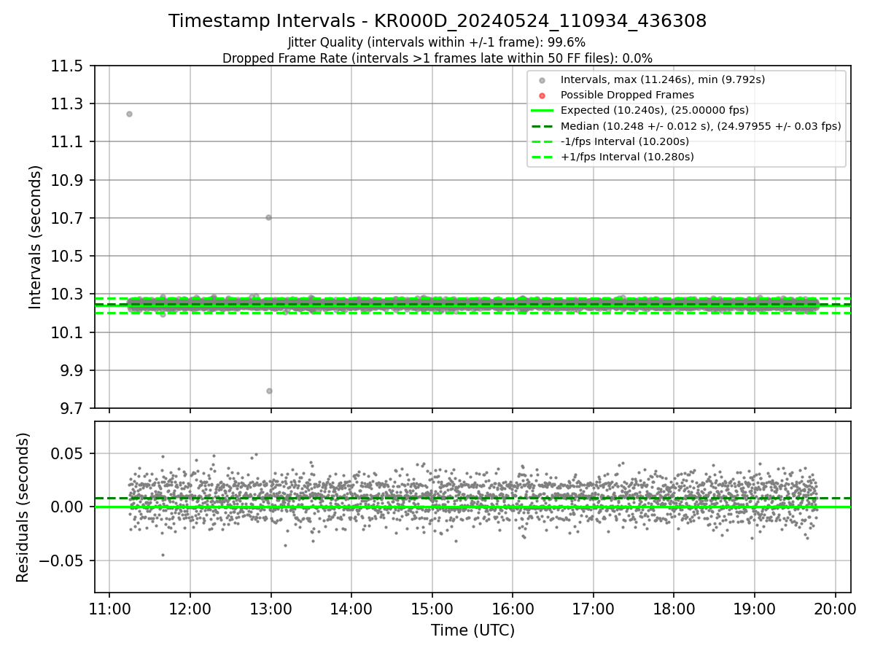
Task: Click legend entry 'Possible Dropped Frames'
Action: coord(627,95)
